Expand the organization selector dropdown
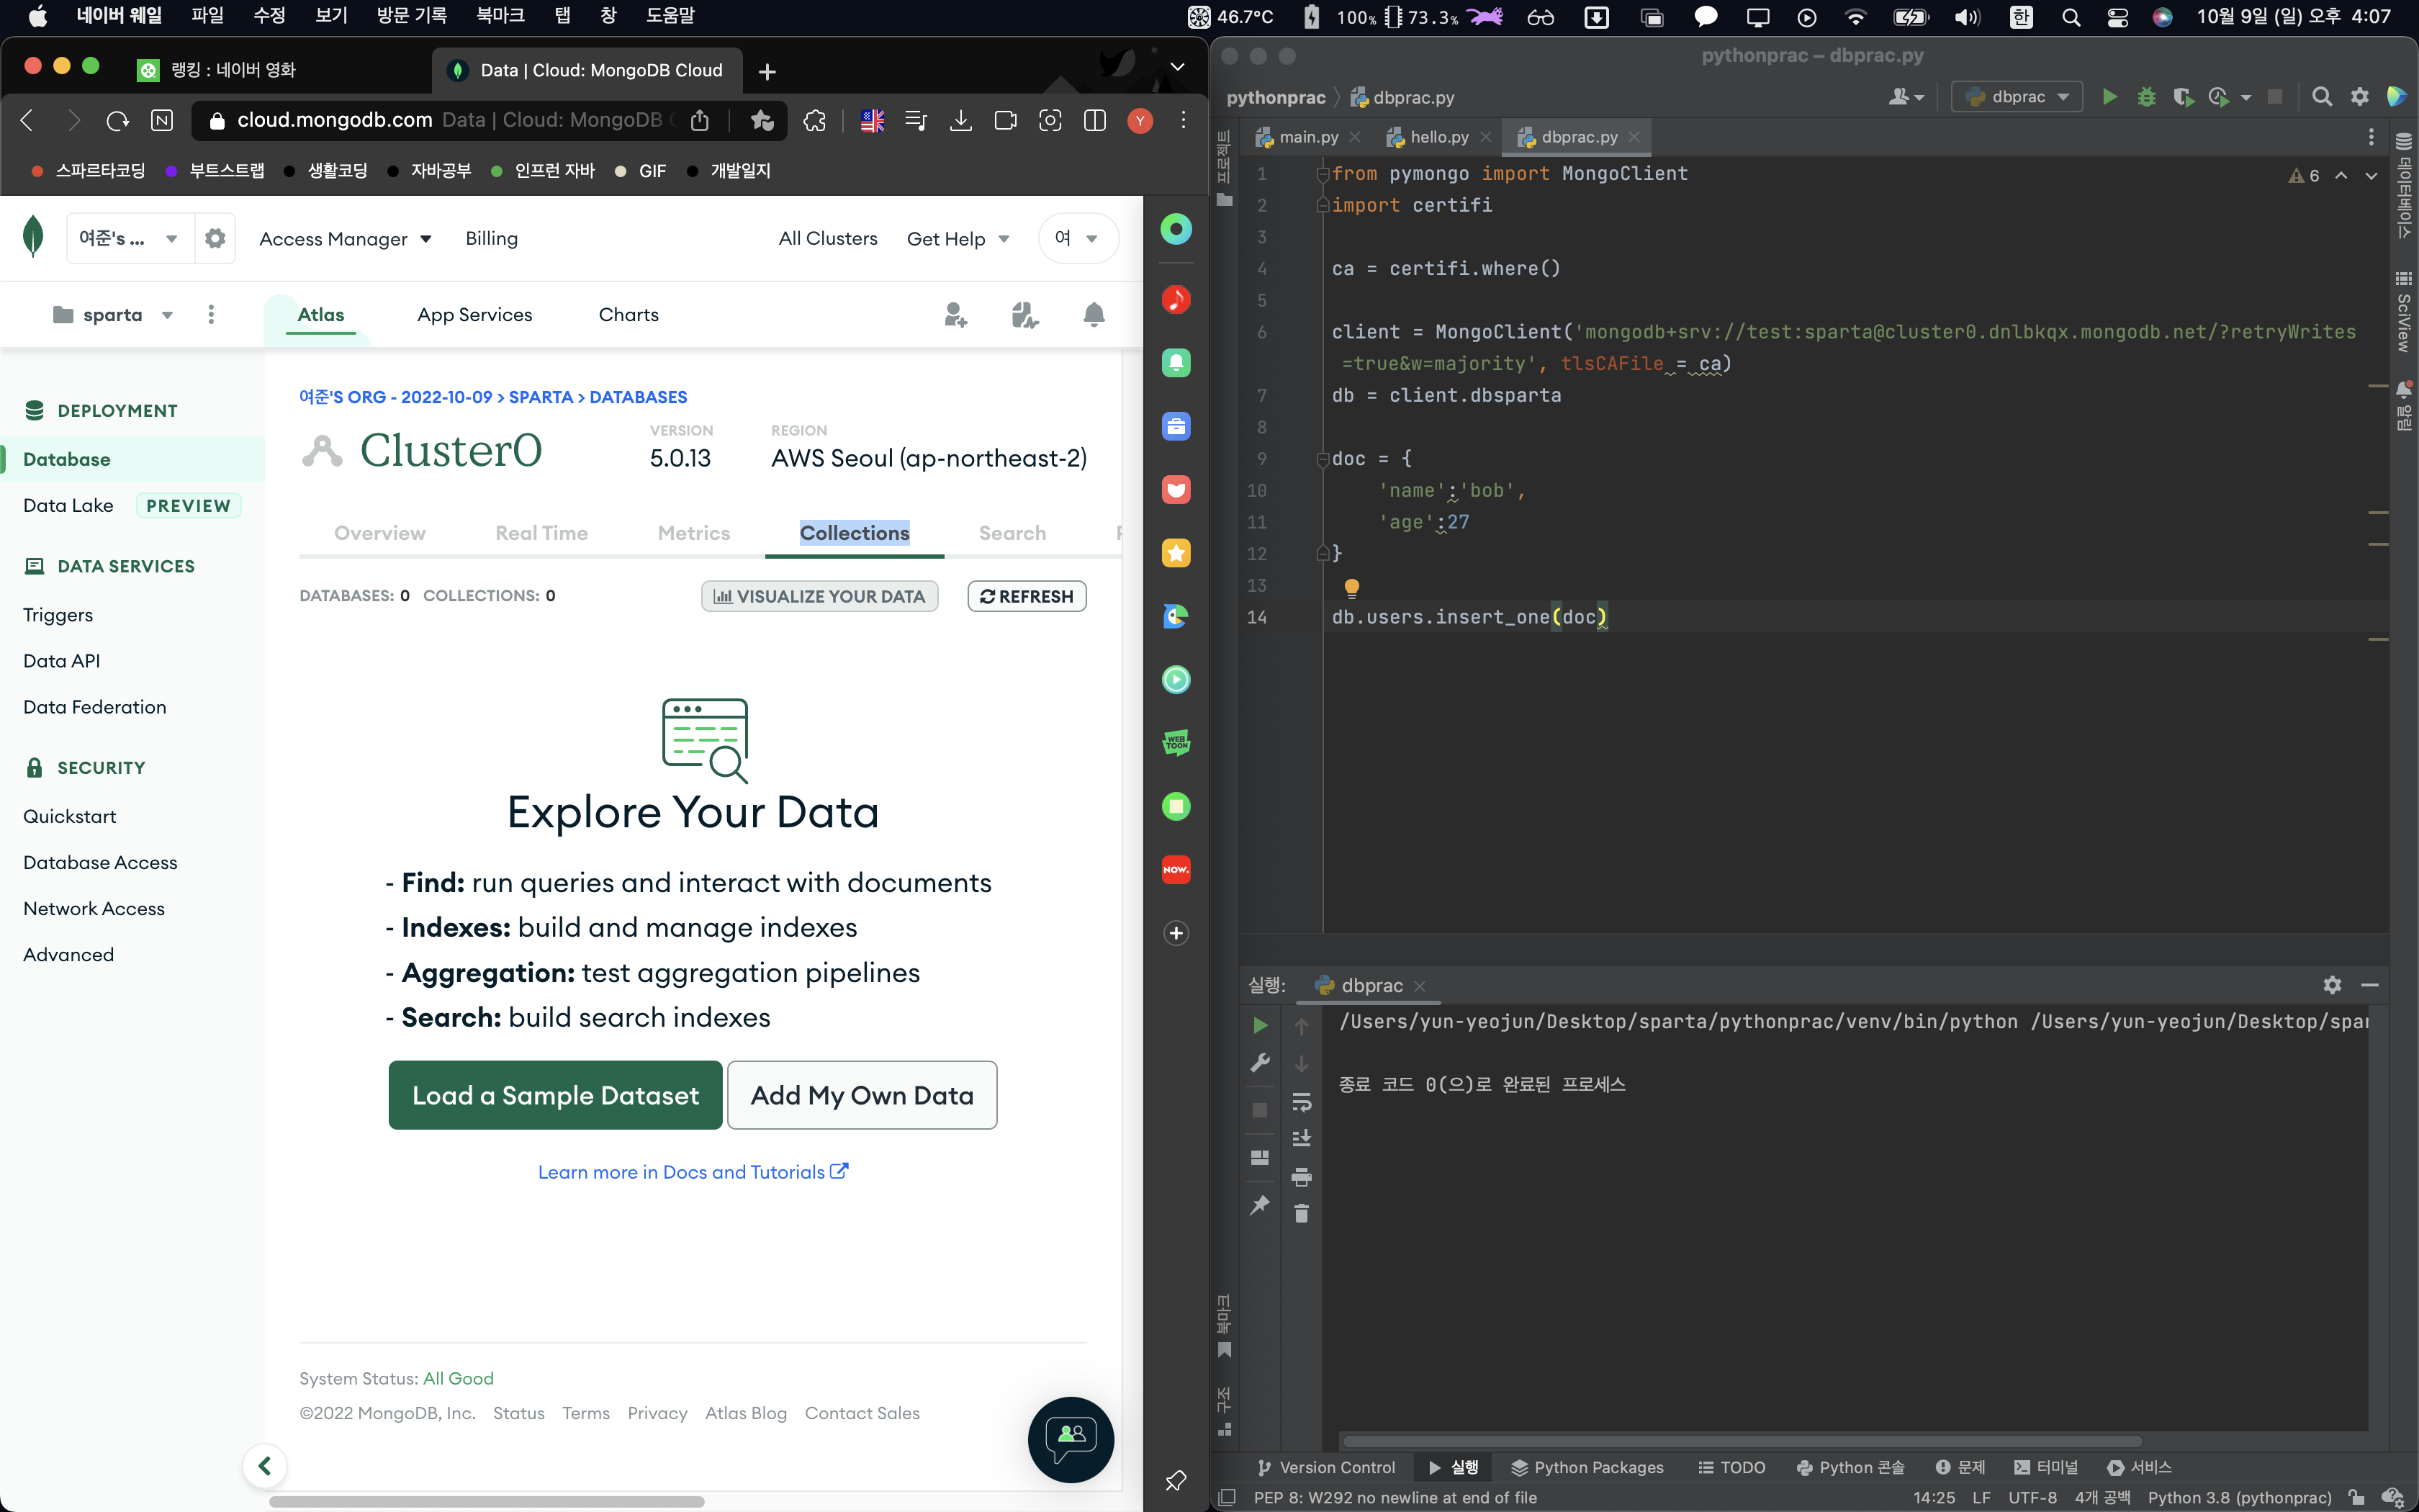2419x1512 pixels. pos(130,238)
